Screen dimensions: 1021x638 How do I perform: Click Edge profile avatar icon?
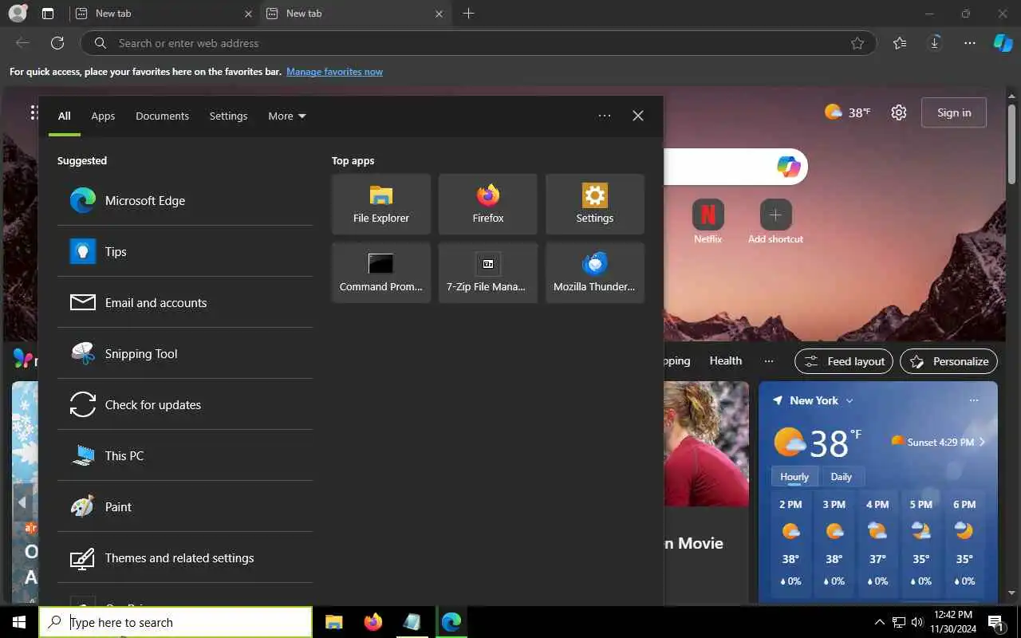pyautogui.click(x=18, y=14)
